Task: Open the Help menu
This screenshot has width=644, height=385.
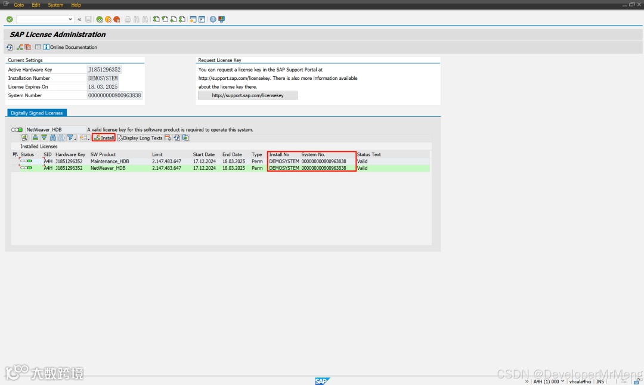Action: tap(76, 5)
